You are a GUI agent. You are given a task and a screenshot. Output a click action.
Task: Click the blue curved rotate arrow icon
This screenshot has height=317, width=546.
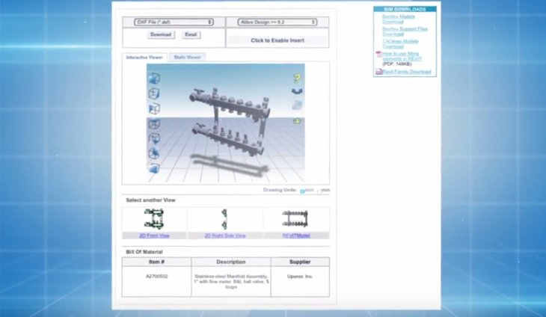pos(297,91)
